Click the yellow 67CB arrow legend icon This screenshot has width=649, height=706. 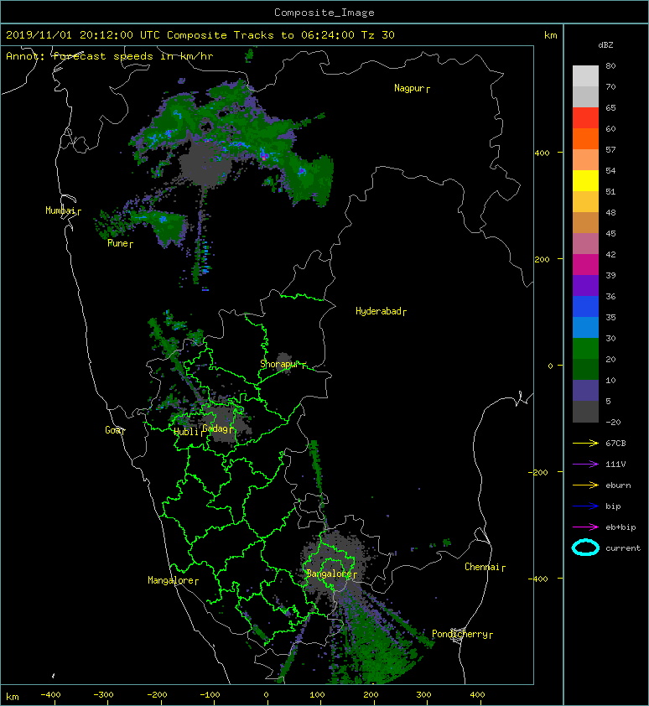(585, 443)
